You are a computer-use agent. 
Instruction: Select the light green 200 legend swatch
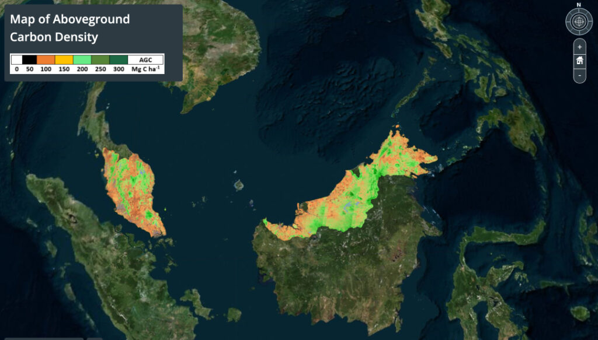[x=82, y=59]
